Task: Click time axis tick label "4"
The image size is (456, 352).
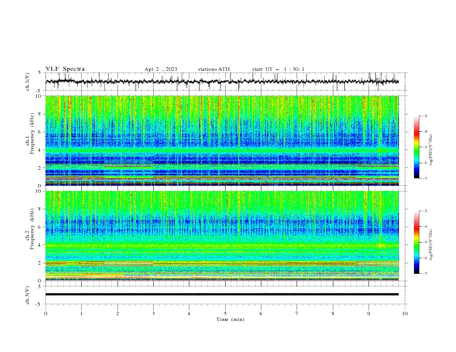Action: 189,313
